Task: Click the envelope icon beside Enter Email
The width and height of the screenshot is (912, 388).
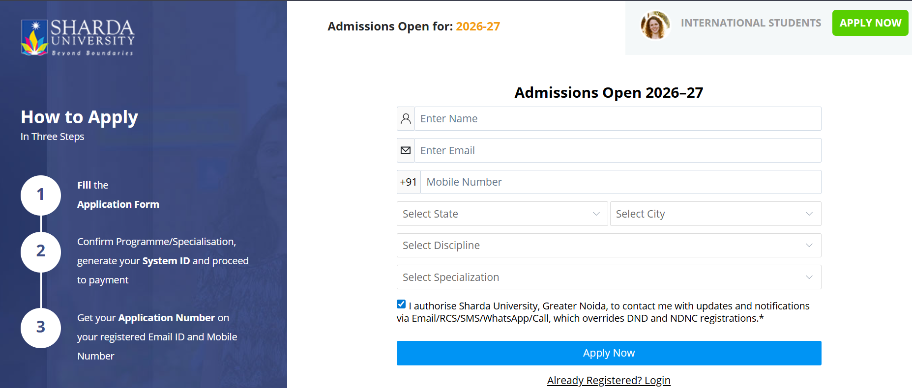Action: (406, 150)
